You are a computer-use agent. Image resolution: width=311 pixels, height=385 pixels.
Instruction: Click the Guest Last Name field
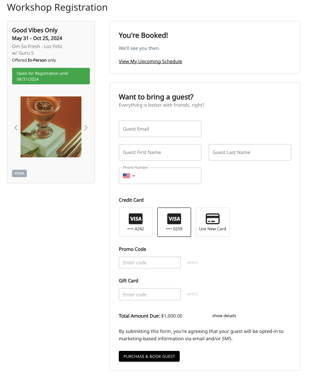coord(250,153)
